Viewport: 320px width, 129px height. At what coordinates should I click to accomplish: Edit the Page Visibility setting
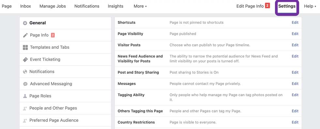(x=295, y=34)
